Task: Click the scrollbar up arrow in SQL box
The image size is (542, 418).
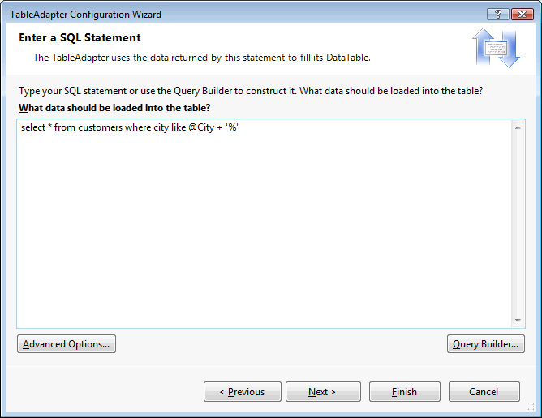Action: 518,127
